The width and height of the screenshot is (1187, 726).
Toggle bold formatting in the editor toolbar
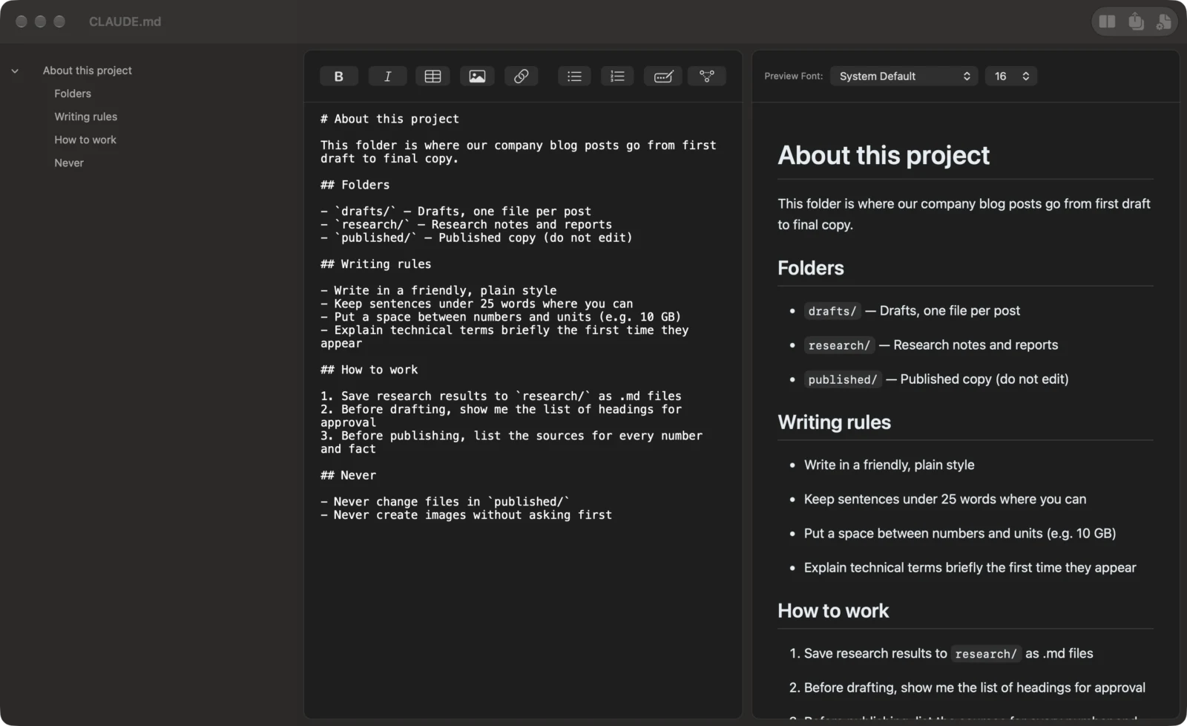pos(338,76)
